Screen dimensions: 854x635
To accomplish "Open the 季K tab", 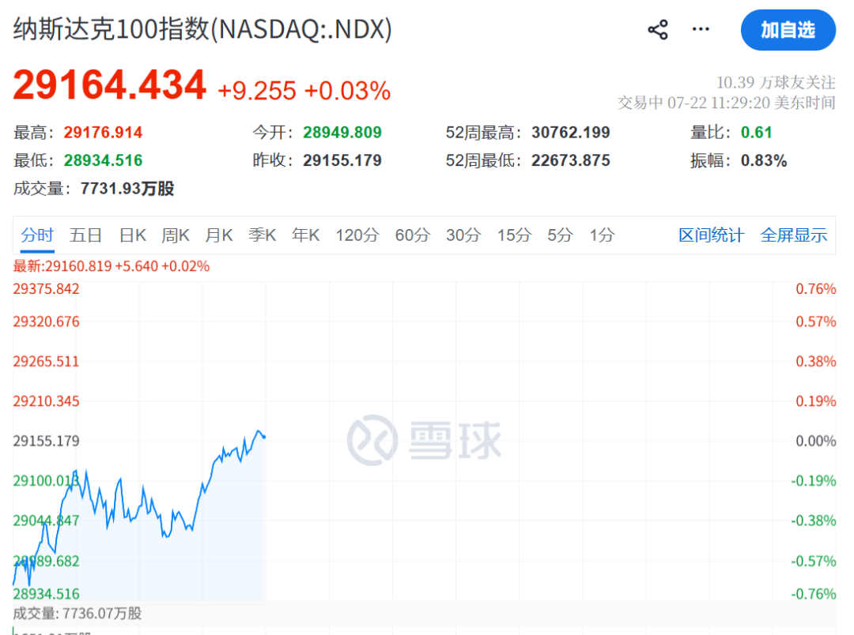I will click(x=262, y=235).
